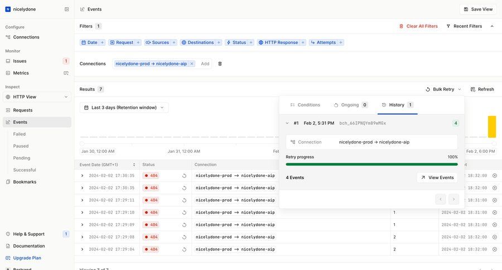Cancel icon on the 17:29:08 event row

click(x=495, y=237)
